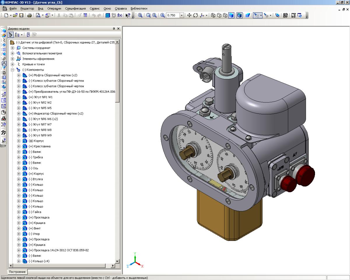Open the variables f(x) tool
The height and width of the screenshot is (280, 350).
pyautogui.click(x=120, y=15)
